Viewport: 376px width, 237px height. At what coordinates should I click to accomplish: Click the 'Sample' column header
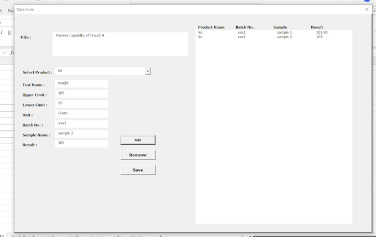280,27
